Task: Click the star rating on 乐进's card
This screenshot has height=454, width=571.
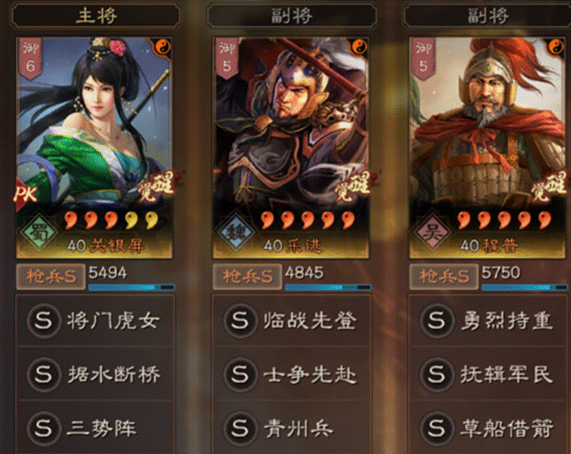Action: [308, 220]
